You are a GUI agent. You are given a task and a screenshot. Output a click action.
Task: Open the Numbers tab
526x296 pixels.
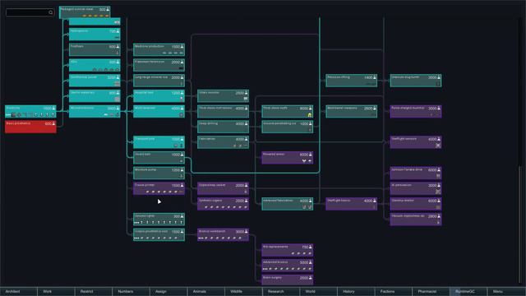tap(131, 292)
